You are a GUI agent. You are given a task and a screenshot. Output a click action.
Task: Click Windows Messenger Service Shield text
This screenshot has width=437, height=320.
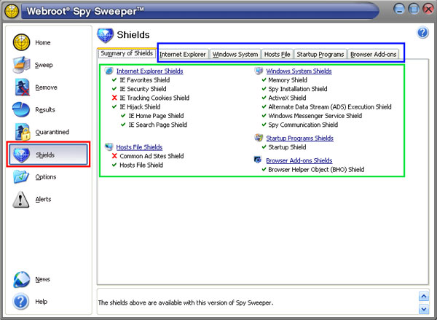pyautogui.click(x=315, y=116)
